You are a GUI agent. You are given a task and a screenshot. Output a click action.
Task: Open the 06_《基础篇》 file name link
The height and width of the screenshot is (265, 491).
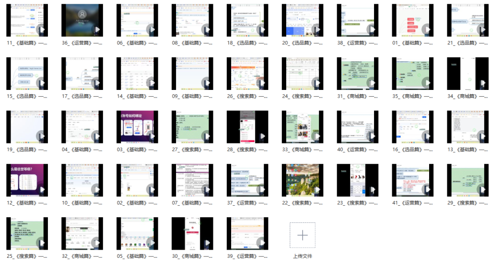click(137, 43)
